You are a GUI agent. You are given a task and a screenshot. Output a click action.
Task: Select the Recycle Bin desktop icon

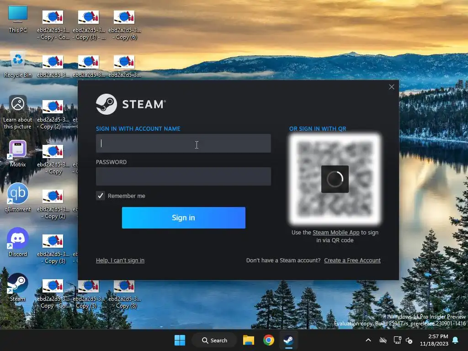tap(18, 64)
